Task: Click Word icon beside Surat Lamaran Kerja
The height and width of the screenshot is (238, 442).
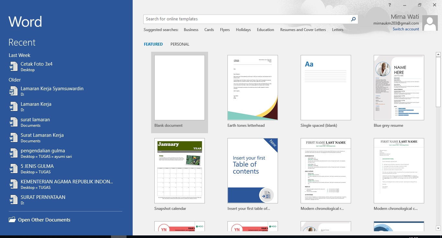Action: 13,138
